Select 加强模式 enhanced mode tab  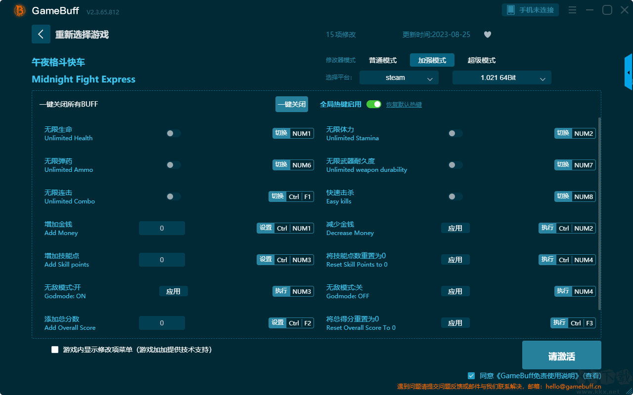click(x=432, y=60)
